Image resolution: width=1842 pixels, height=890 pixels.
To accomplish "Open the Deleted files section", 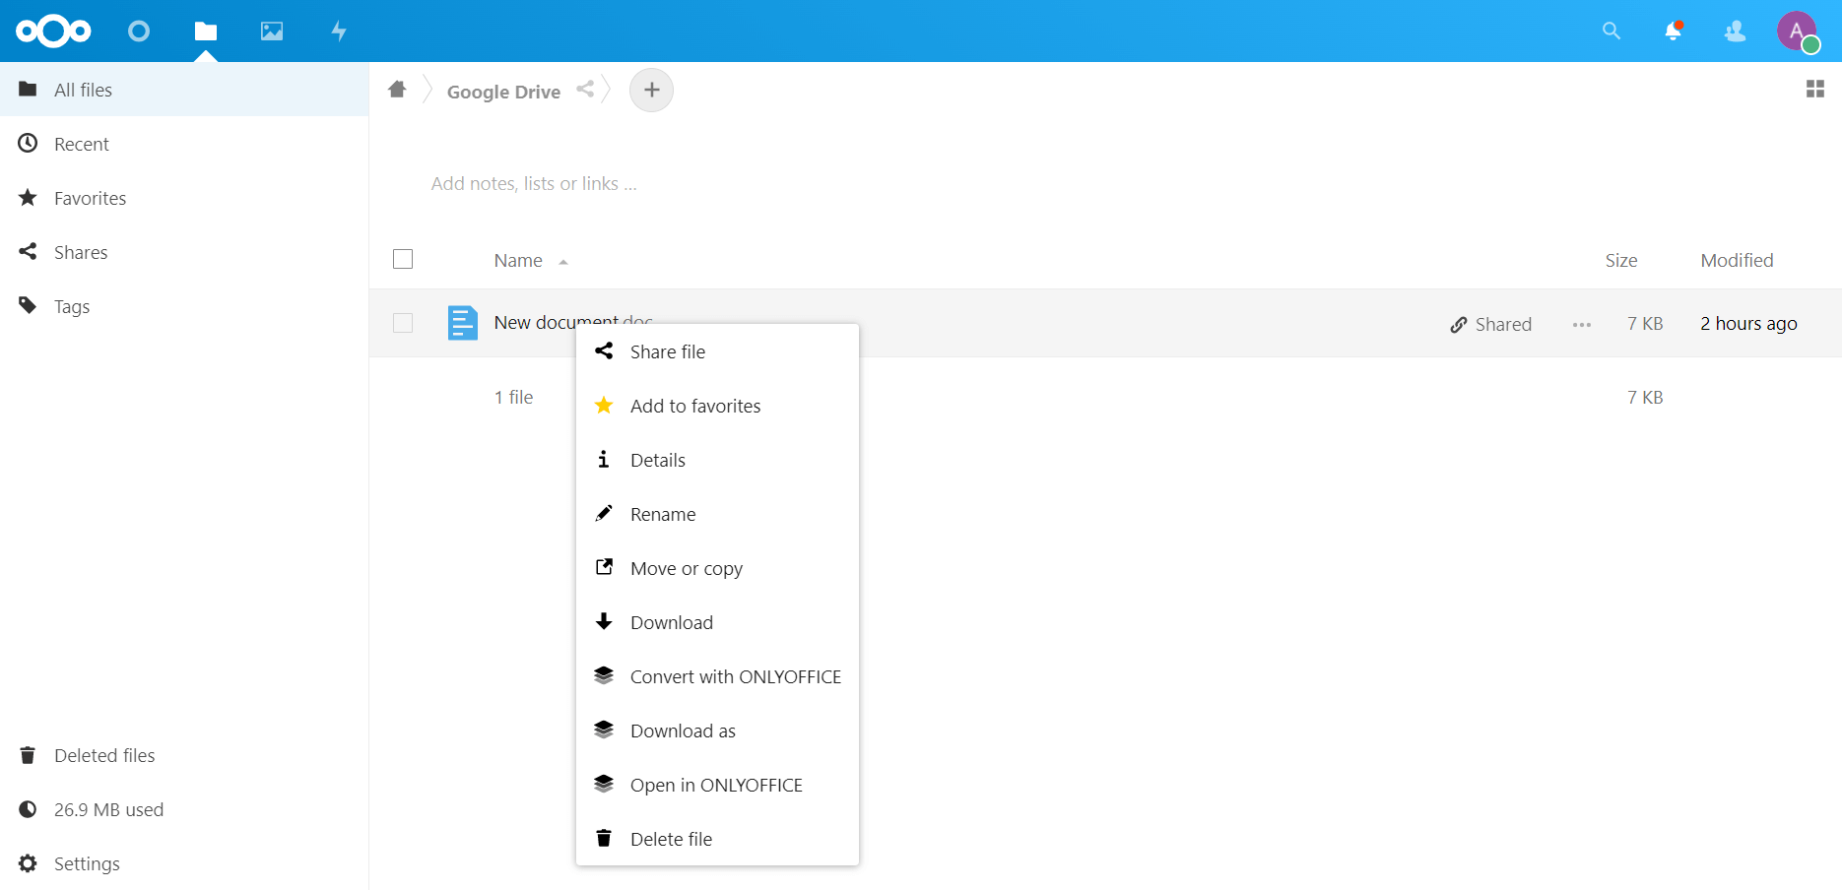I will click(104, 755).
